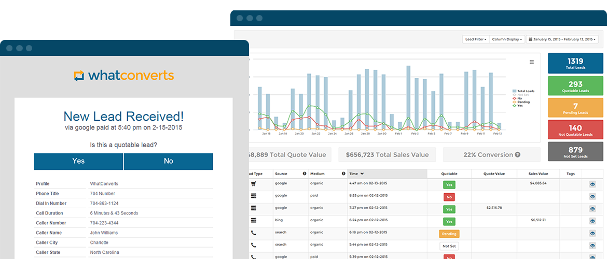Click caller city 'Charlotte' in email
Screen dimensions: 607x259
tap(99, 242)
